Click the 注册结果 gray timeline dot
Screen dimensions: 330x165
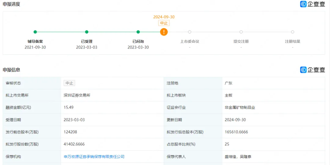point(292,32)
